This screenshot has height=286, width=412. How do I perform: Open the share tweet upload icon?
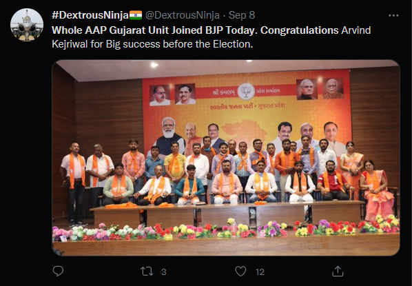point(338,271)
